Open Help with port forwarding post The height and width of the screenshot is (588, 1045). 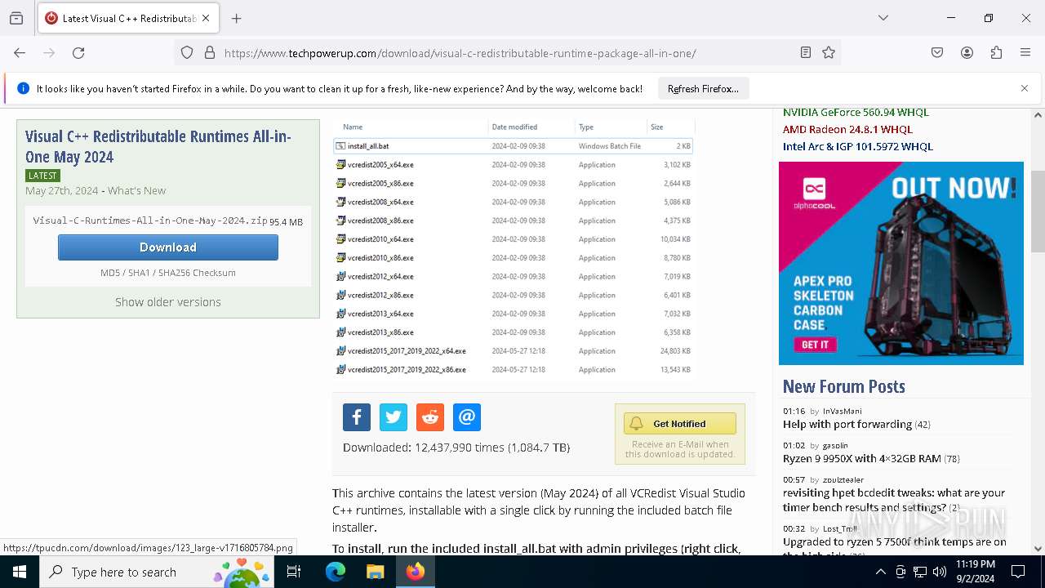(847, 425)
